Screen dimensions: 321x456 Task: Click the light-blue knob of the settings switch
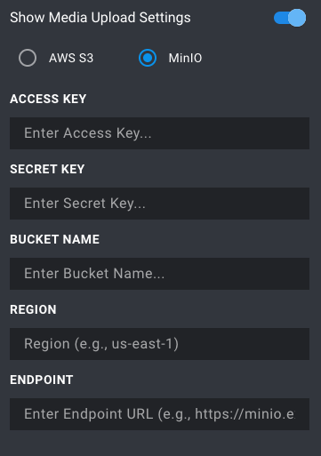click(297, 18)
